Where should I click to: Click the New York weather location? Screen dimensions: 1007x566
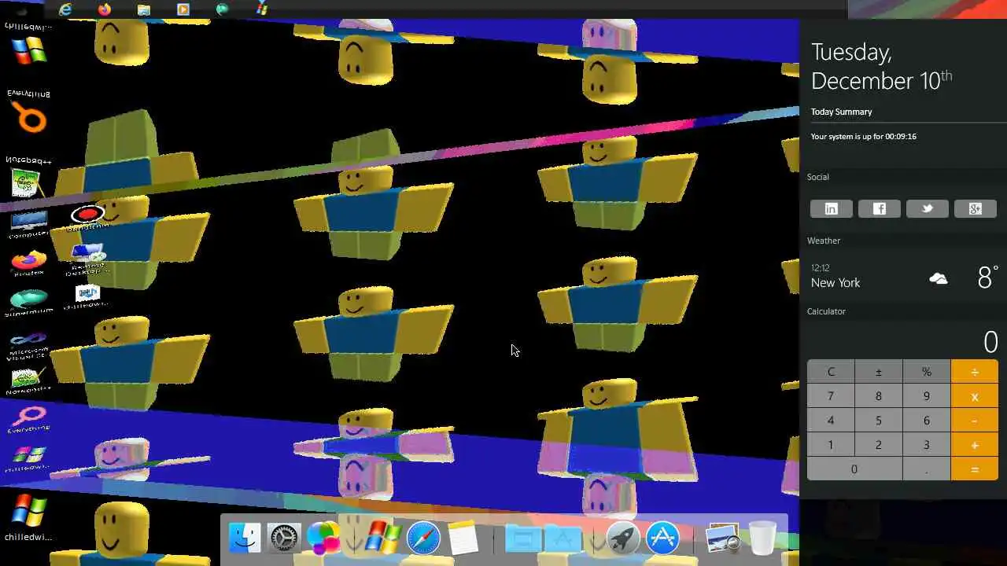tap(835, 283)
